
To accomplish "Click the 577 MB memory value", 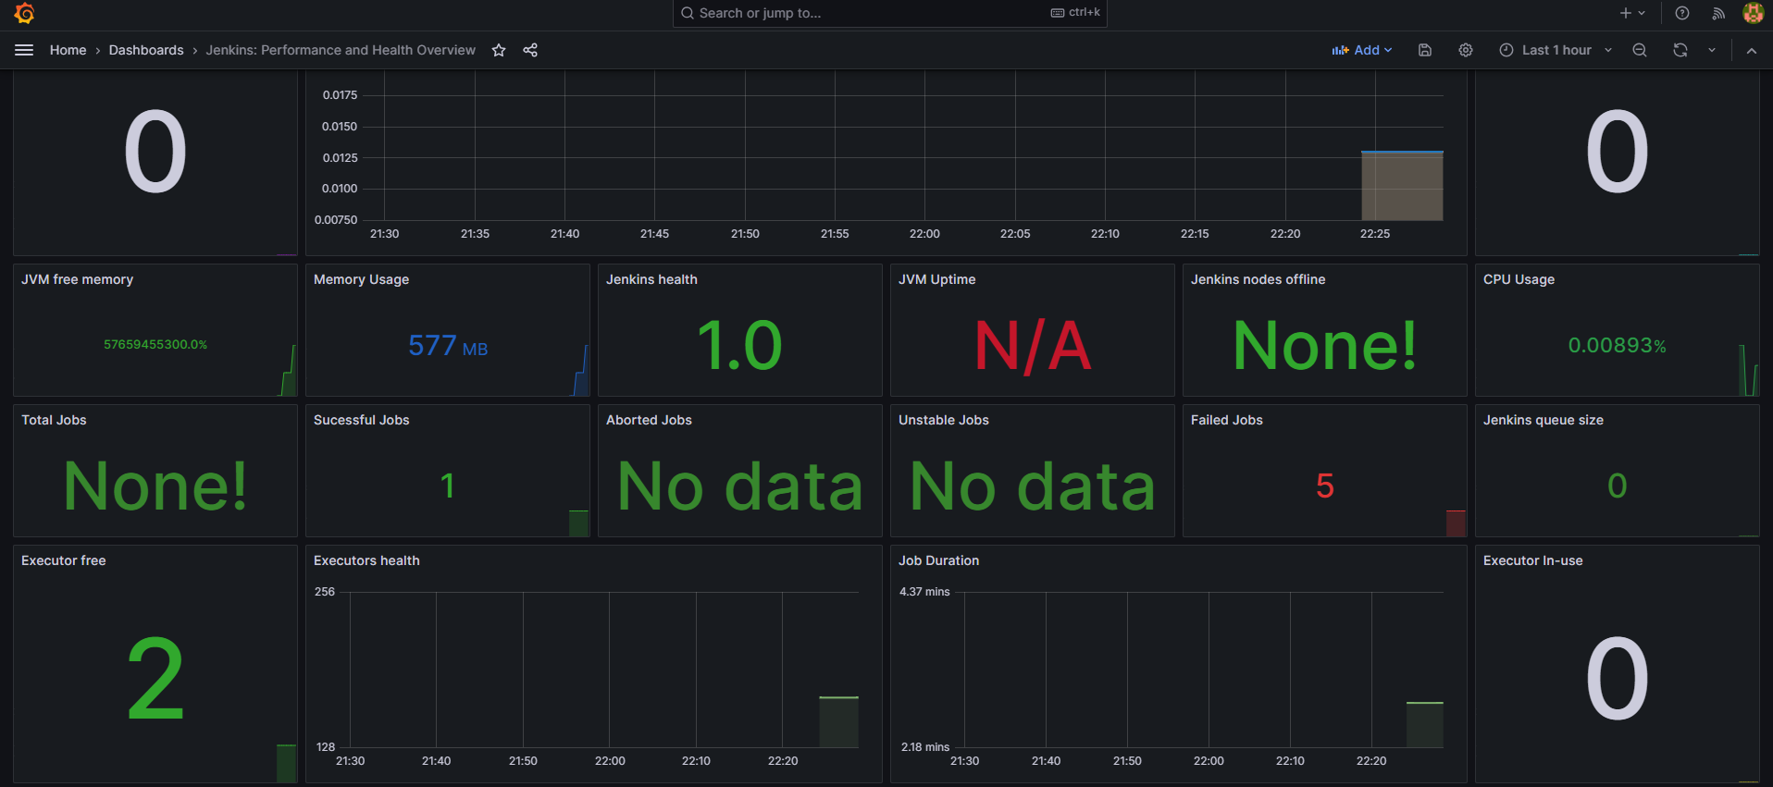I will pos(448,346).
